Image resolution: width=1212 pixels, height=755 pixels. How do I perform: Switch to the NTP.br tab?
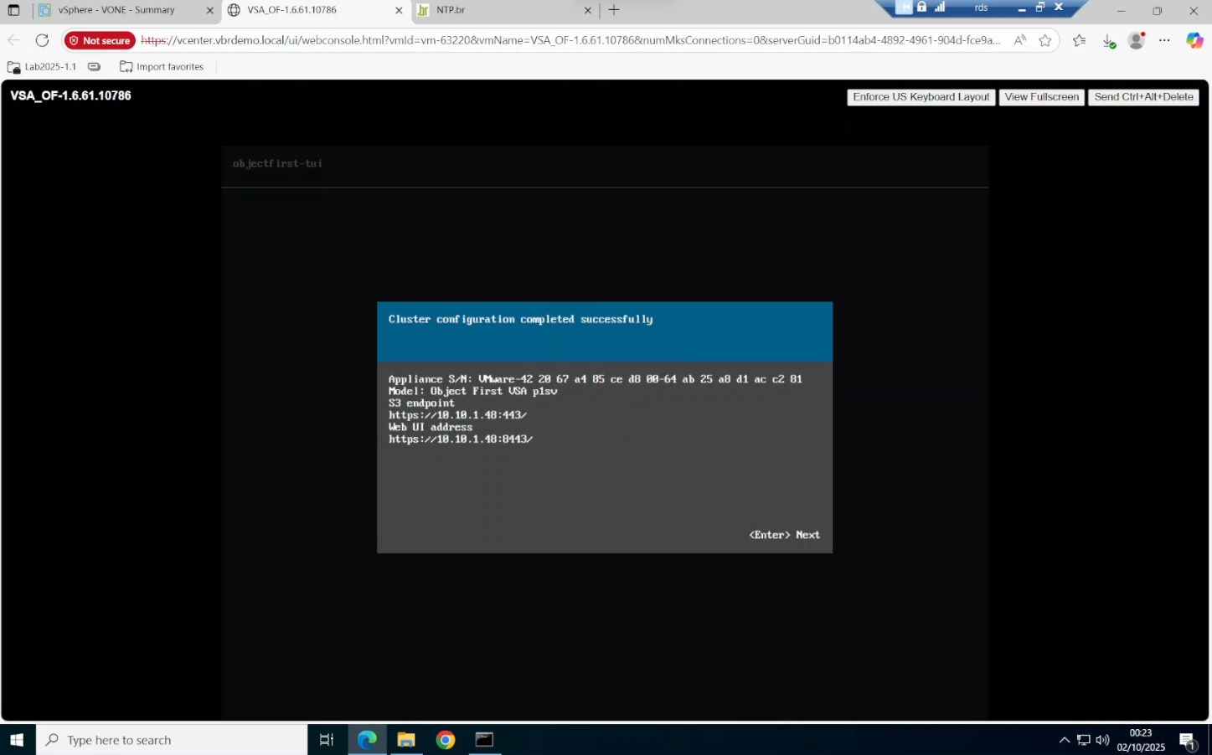point(503,10)
